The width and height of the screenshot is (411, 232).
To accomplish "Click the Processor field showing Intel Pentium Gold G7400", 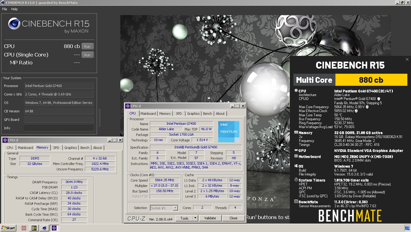I will pos(59,86).
